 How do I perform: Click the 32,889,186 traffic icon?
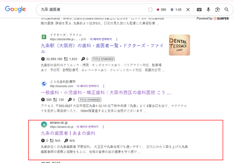point(43,59)
